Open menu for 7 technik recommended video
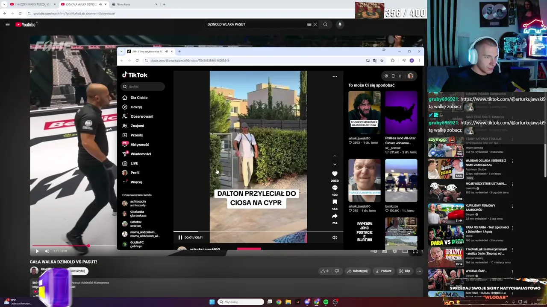Image resolution: width=547 pixels, height=307 pixels. click(x=512, y=250)
